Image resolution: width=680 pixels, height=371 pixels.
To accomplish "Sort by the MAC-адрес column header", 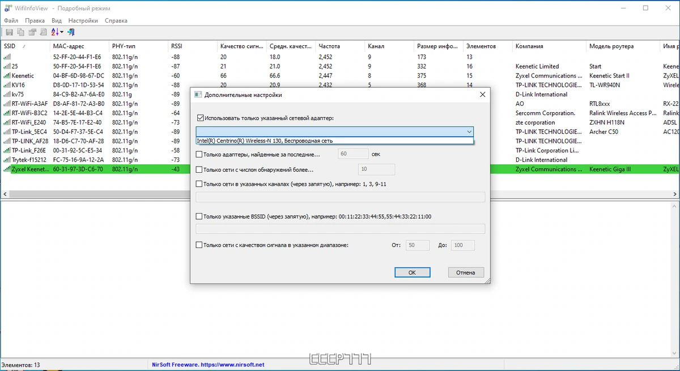I will click(79, 46).
